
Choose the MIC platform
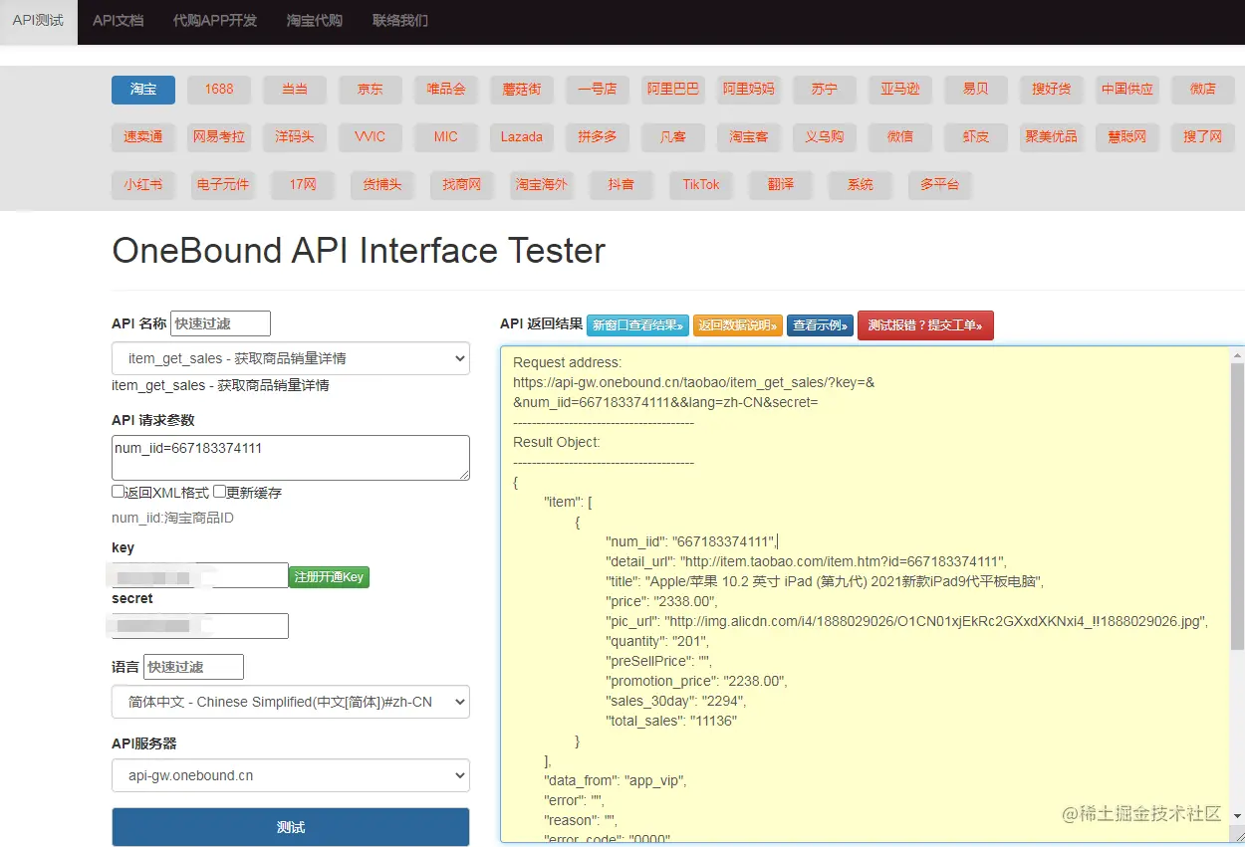(446, 137)
